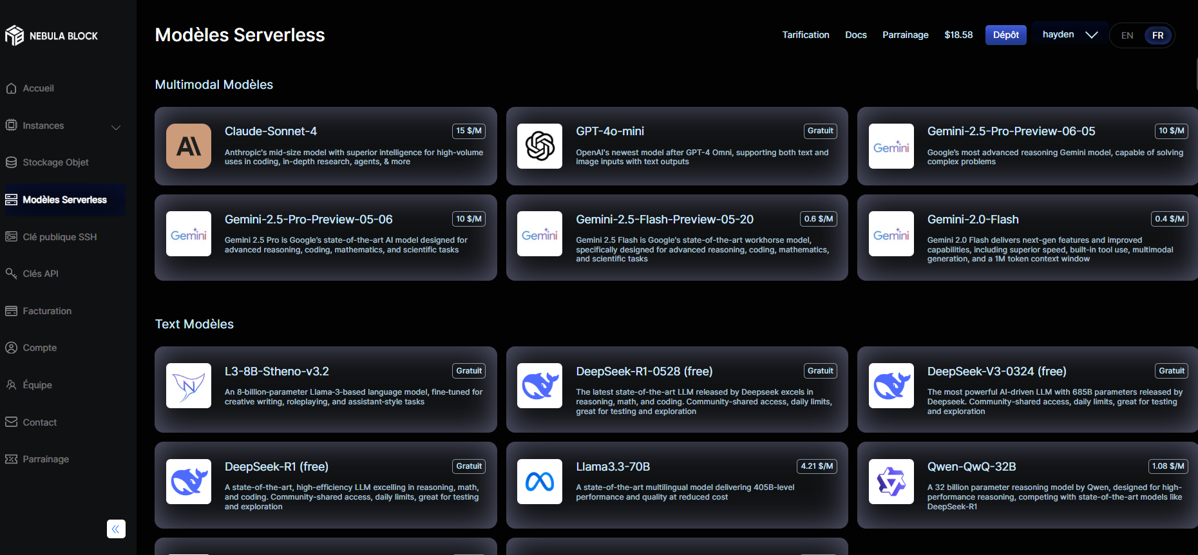Image resolution: width=1198 pixels, height=555 pixels.
Task: Switch language to EN
Action: coord(1127,35)
